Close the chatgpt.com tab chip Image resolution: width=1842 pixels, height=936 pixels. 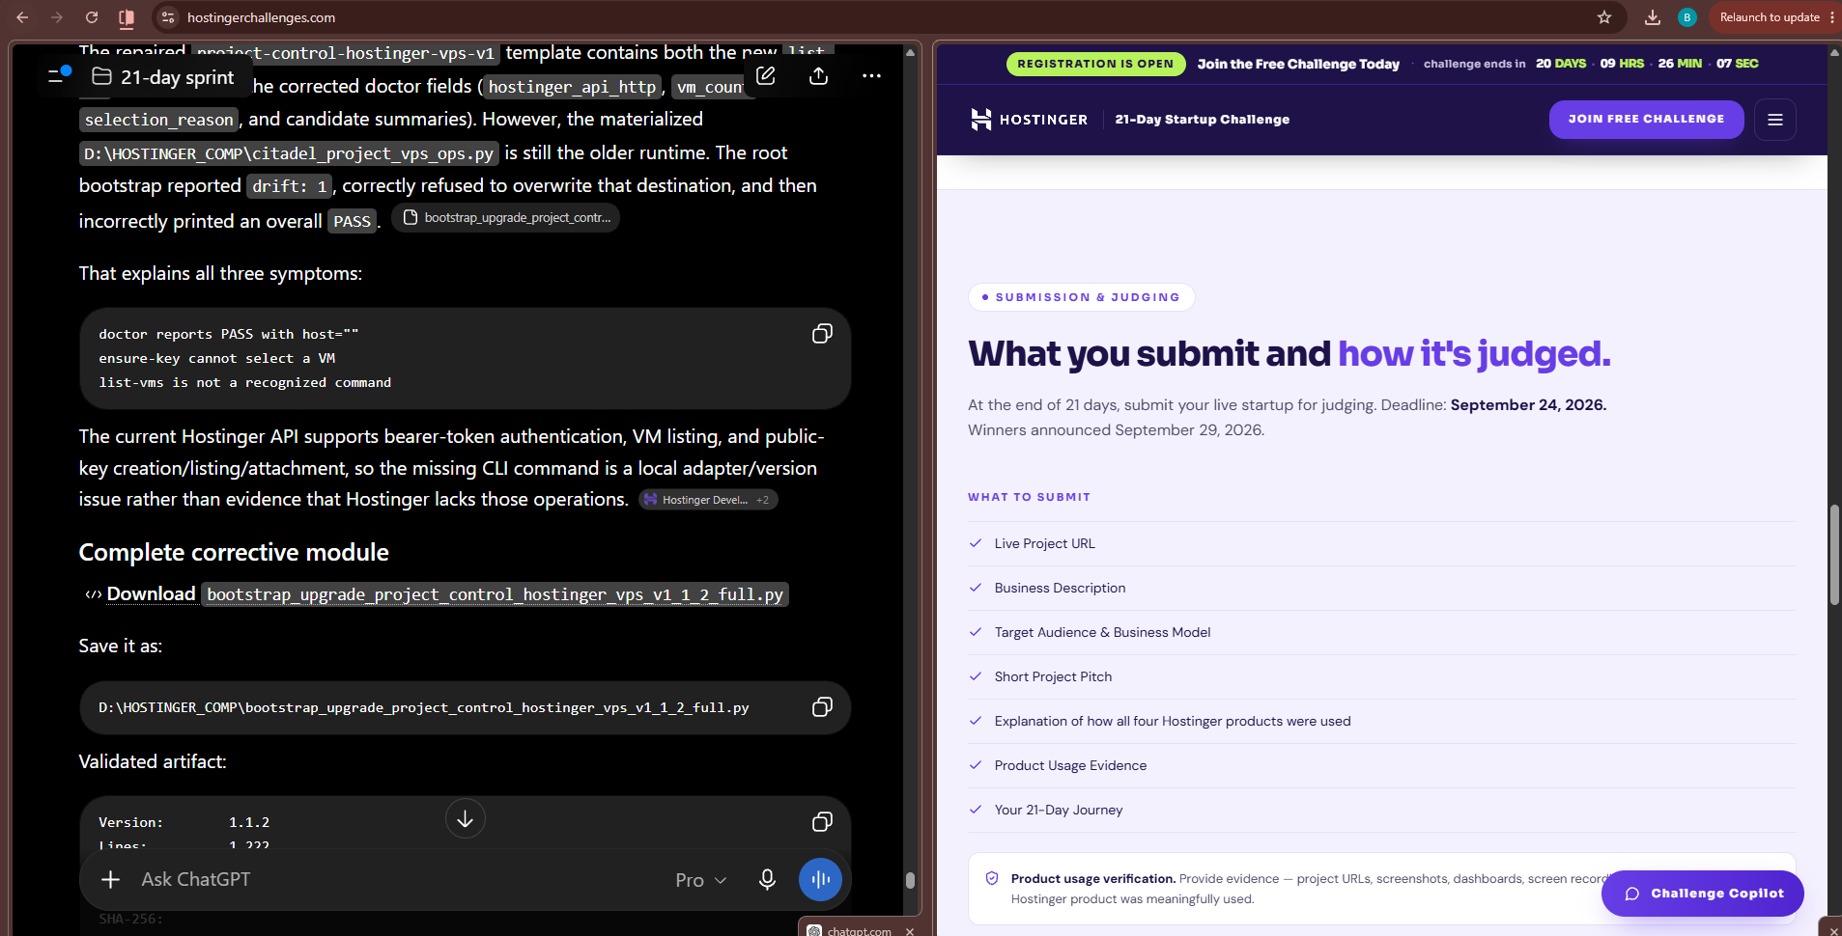pyautogui.click(x=910, y=931)
